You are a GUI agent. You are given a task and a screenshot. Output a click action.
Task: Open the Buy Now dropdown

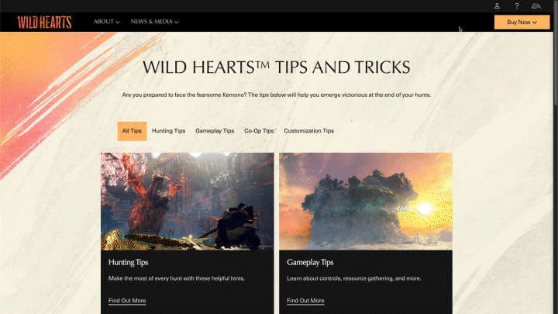[x=522, y=22]
